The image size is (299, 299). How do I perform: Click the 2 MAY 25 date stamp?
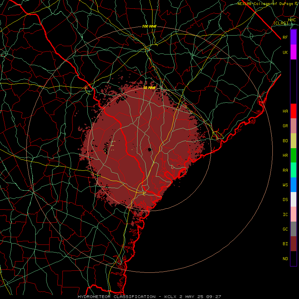(x=192, y=297)
